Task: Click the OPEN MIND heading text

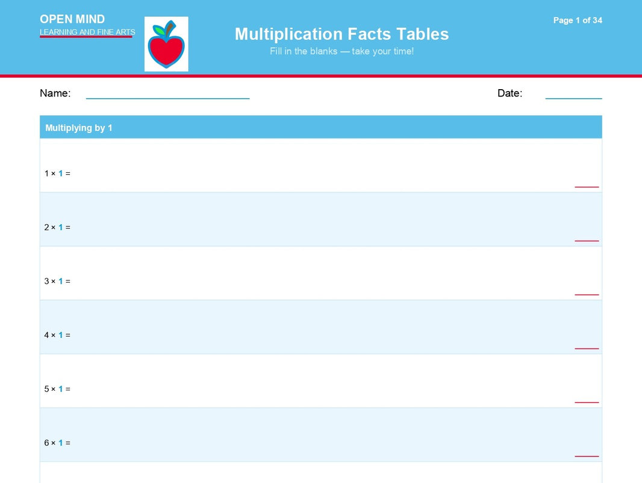Action: pos(72,19)
